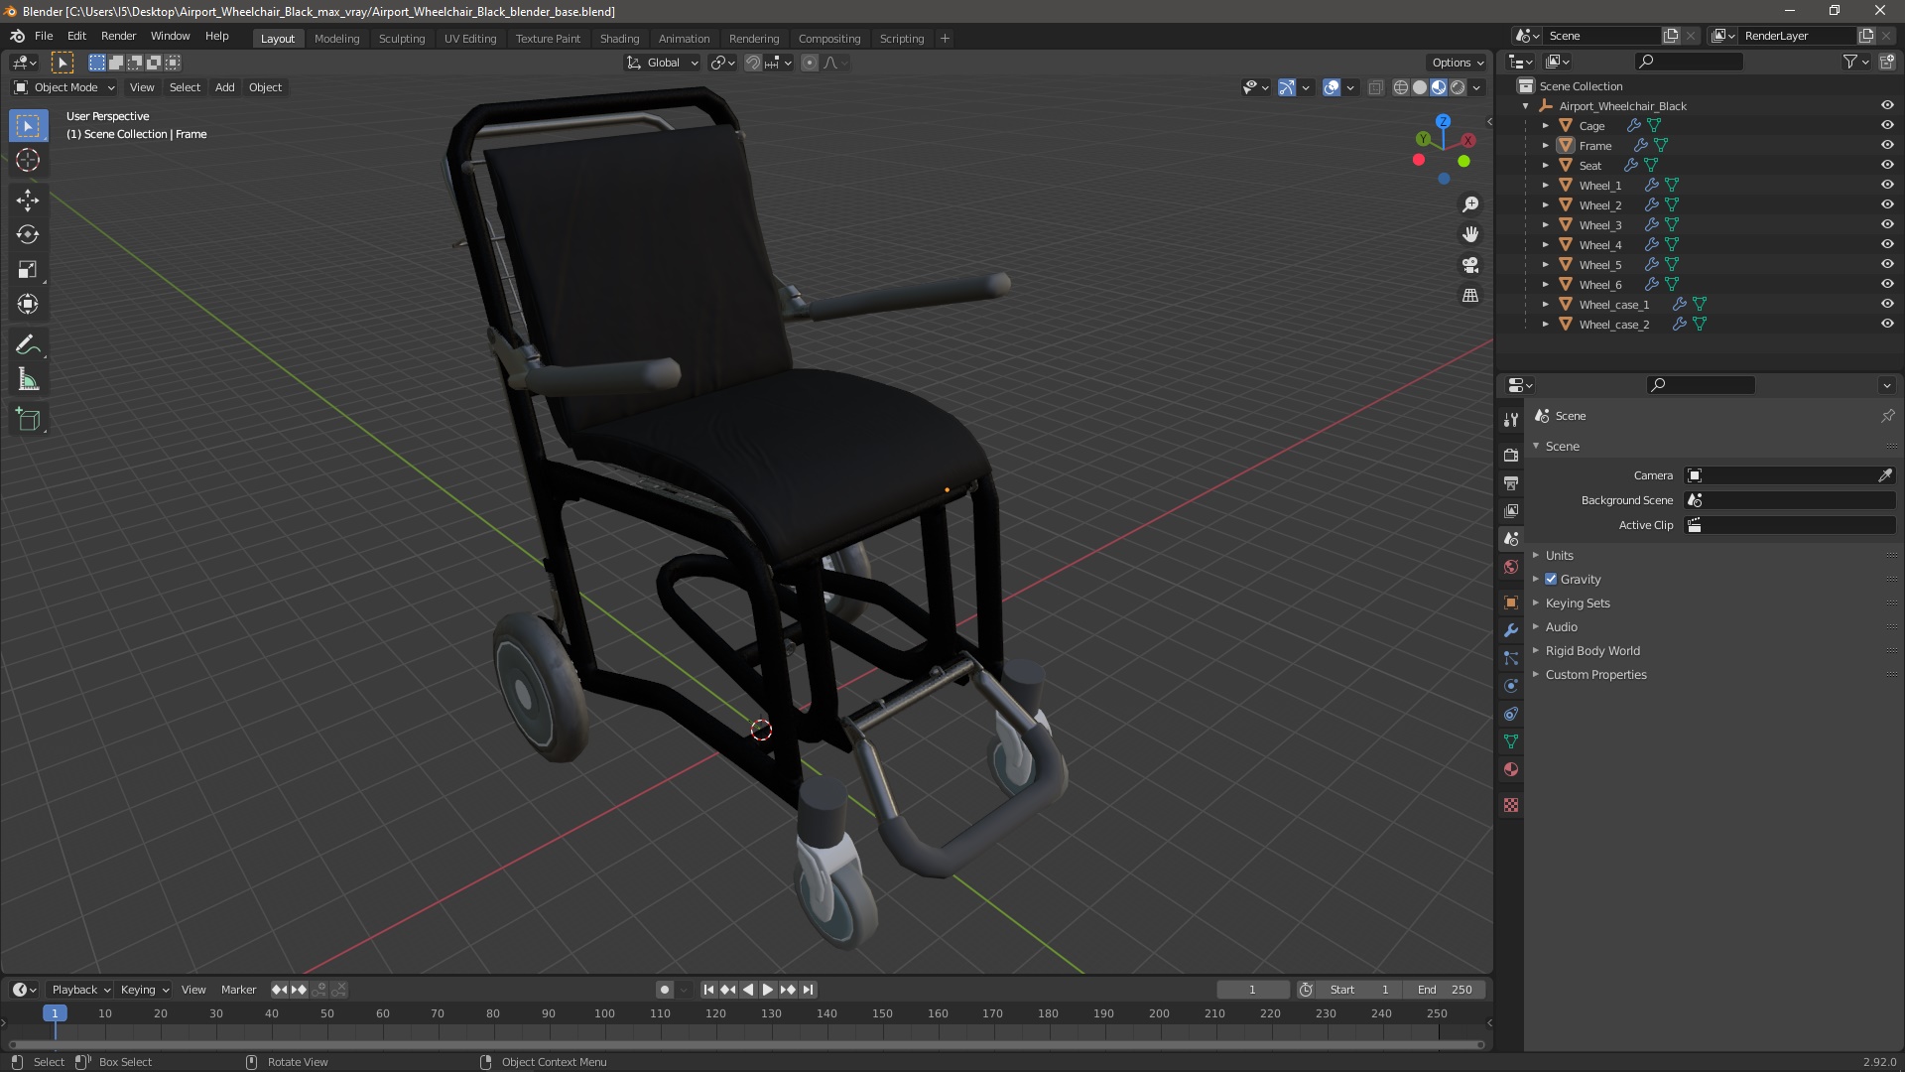
Task: Select material preview viewport shading
Action: 1439,87
